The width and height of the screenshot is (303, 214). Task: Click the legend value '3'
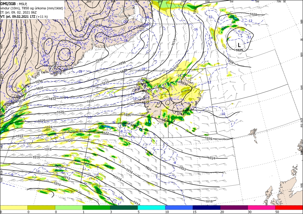111,212
